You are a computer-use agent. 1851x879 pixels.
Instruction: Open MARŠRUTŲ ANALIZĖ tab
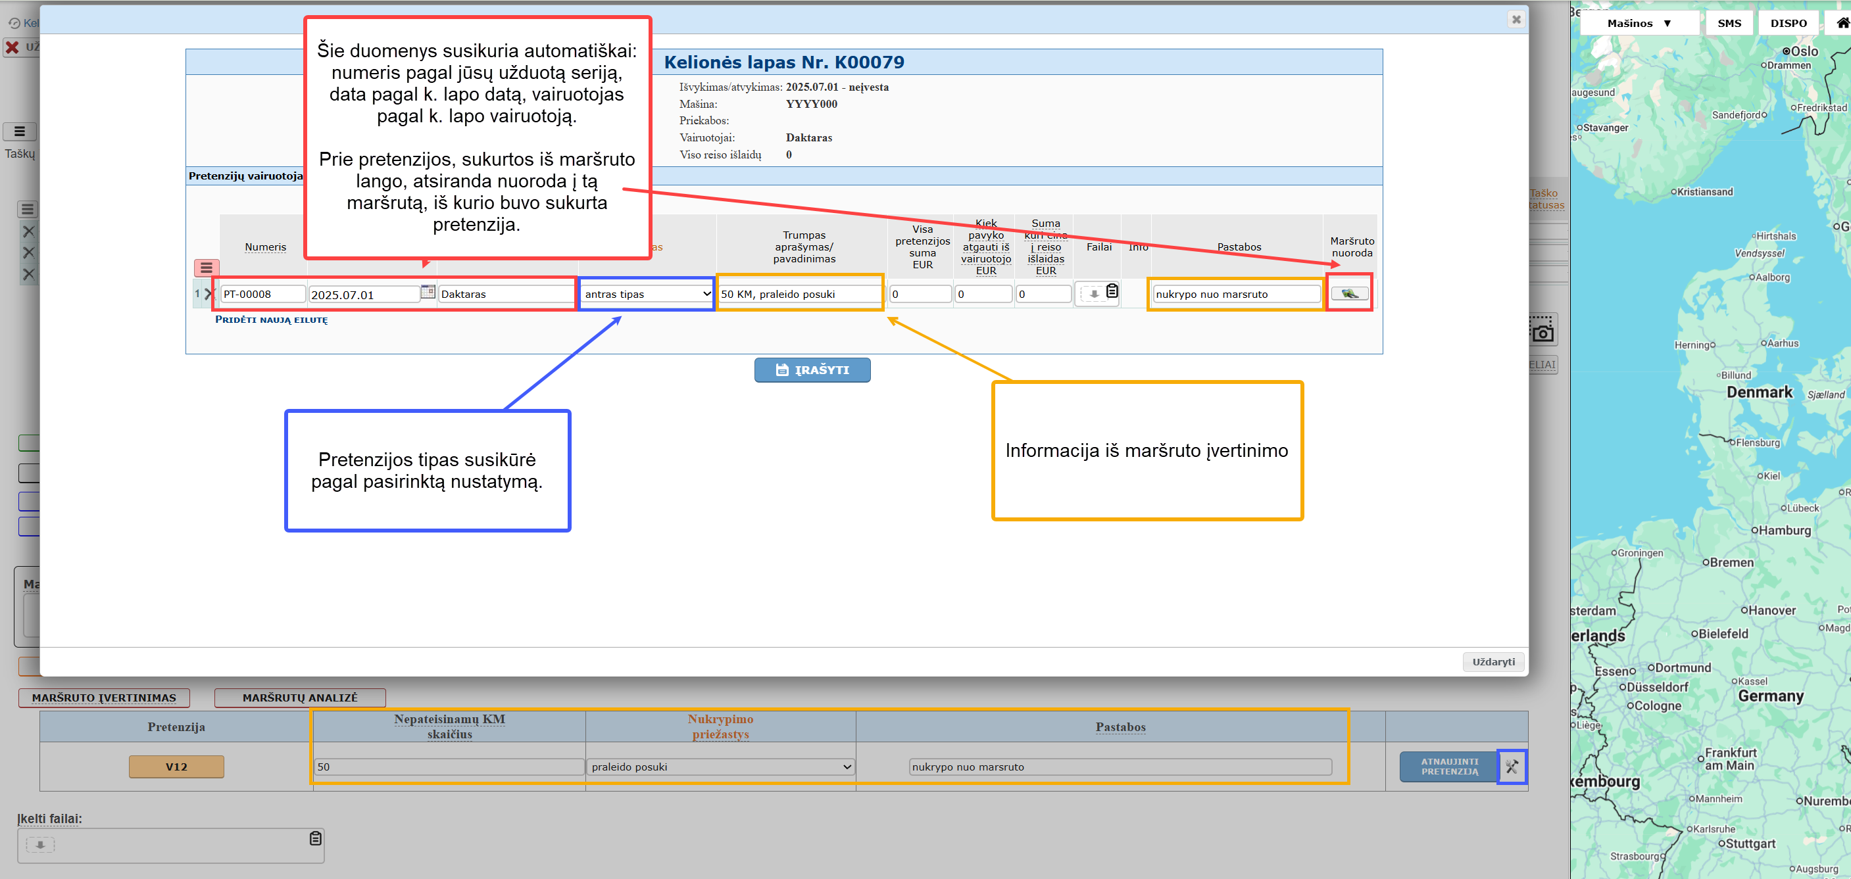(x=300, y=698)
